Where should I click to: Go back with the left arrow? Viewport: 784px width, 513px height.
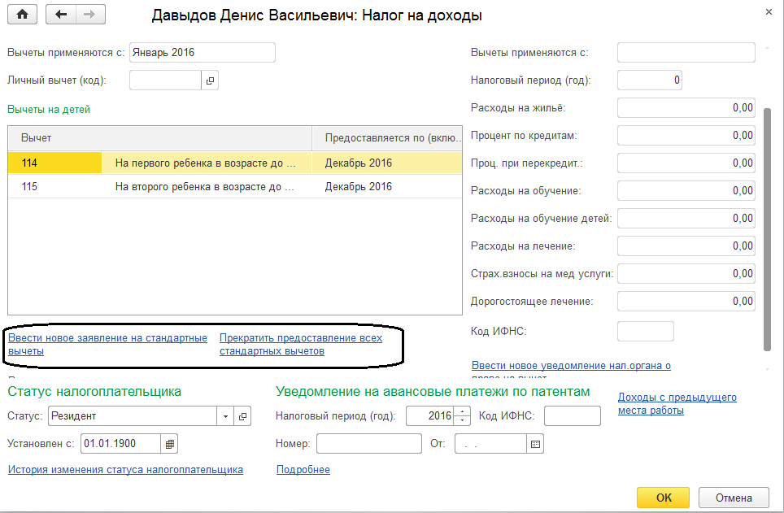tap(61, 15)
